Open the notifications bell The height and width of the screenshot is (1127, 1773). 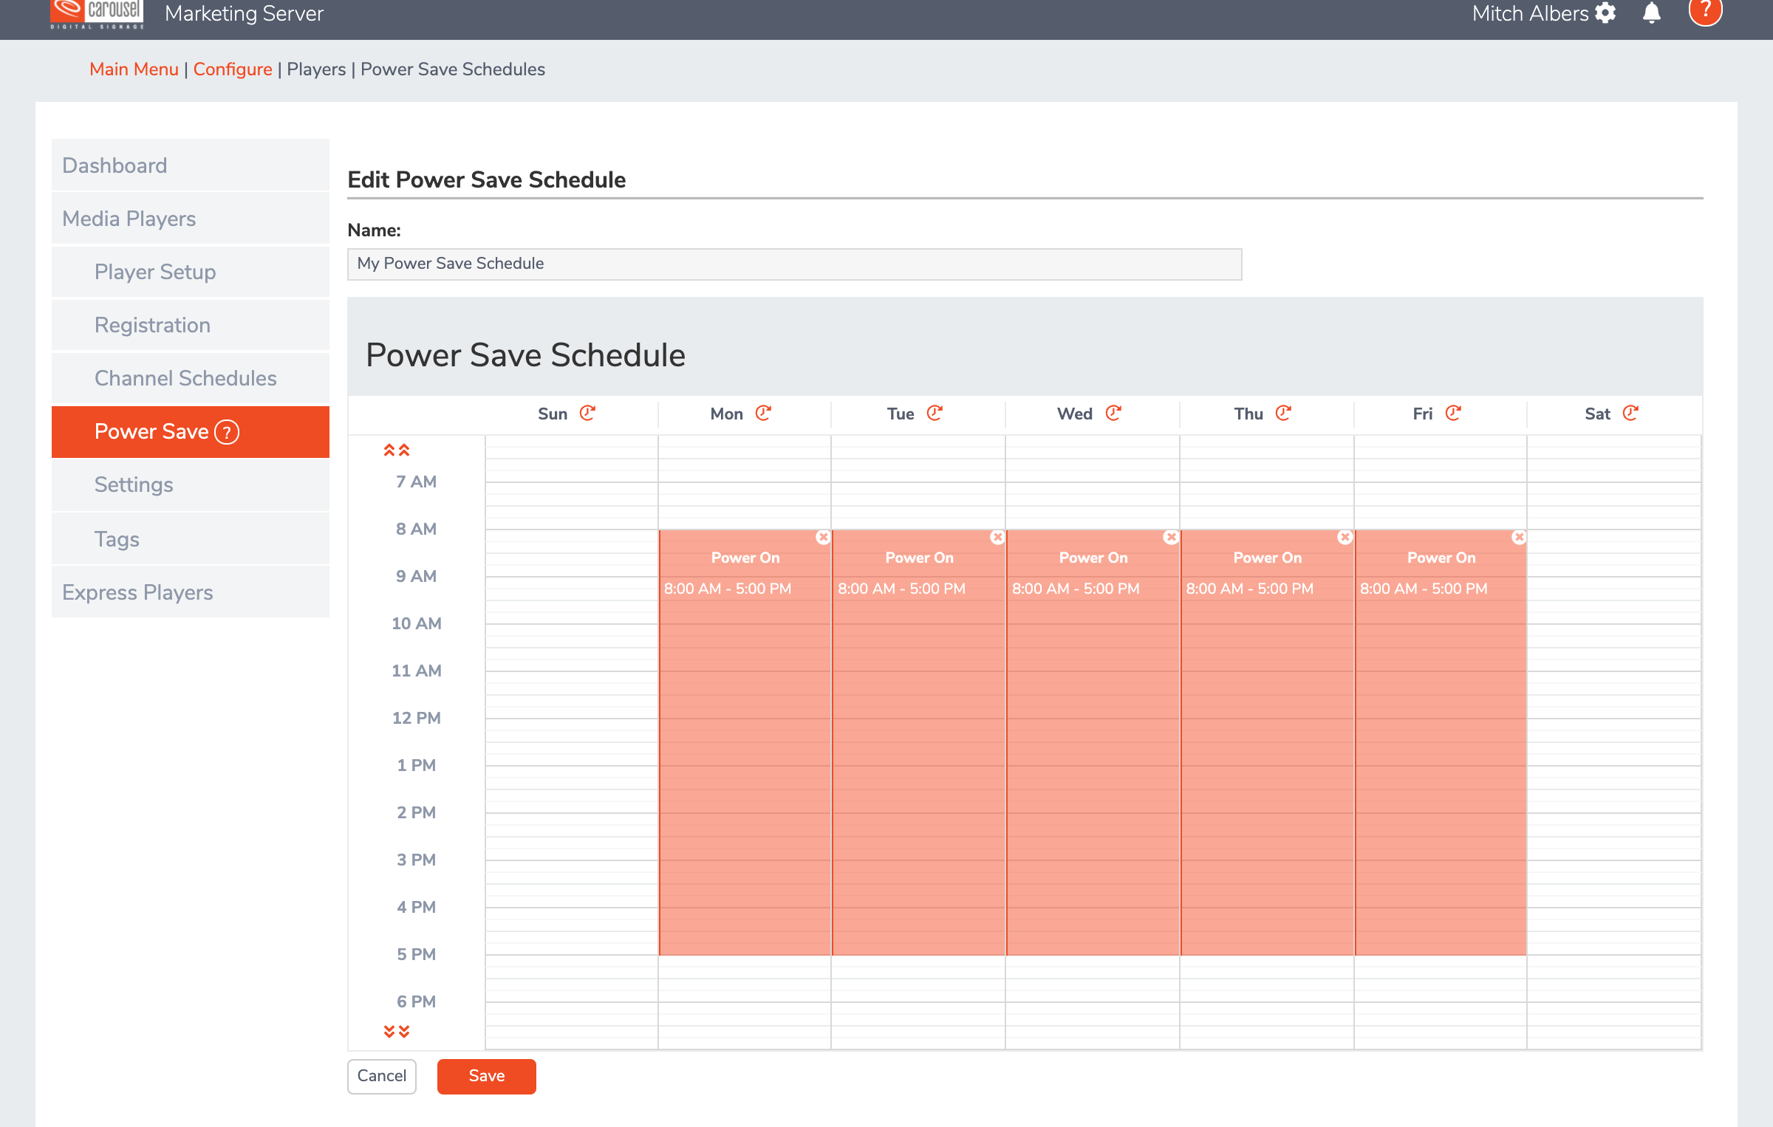[x=1652, y=13]
